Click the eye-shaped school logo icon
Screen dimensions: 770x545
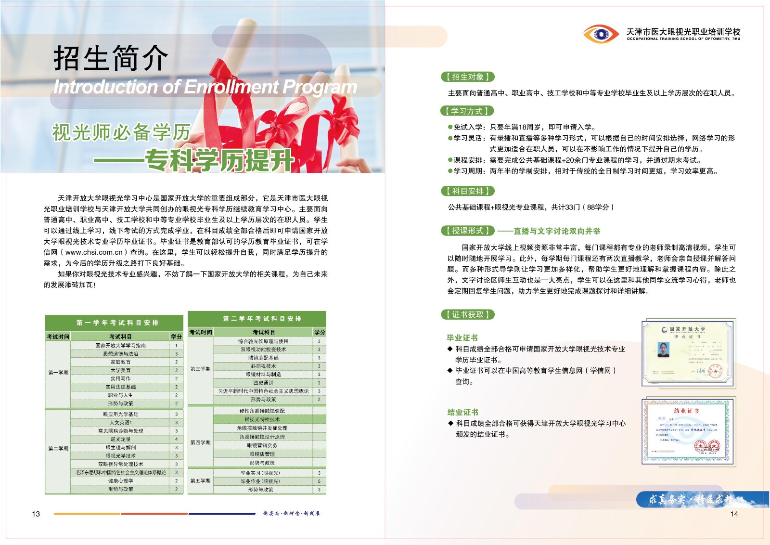[601, 34]
